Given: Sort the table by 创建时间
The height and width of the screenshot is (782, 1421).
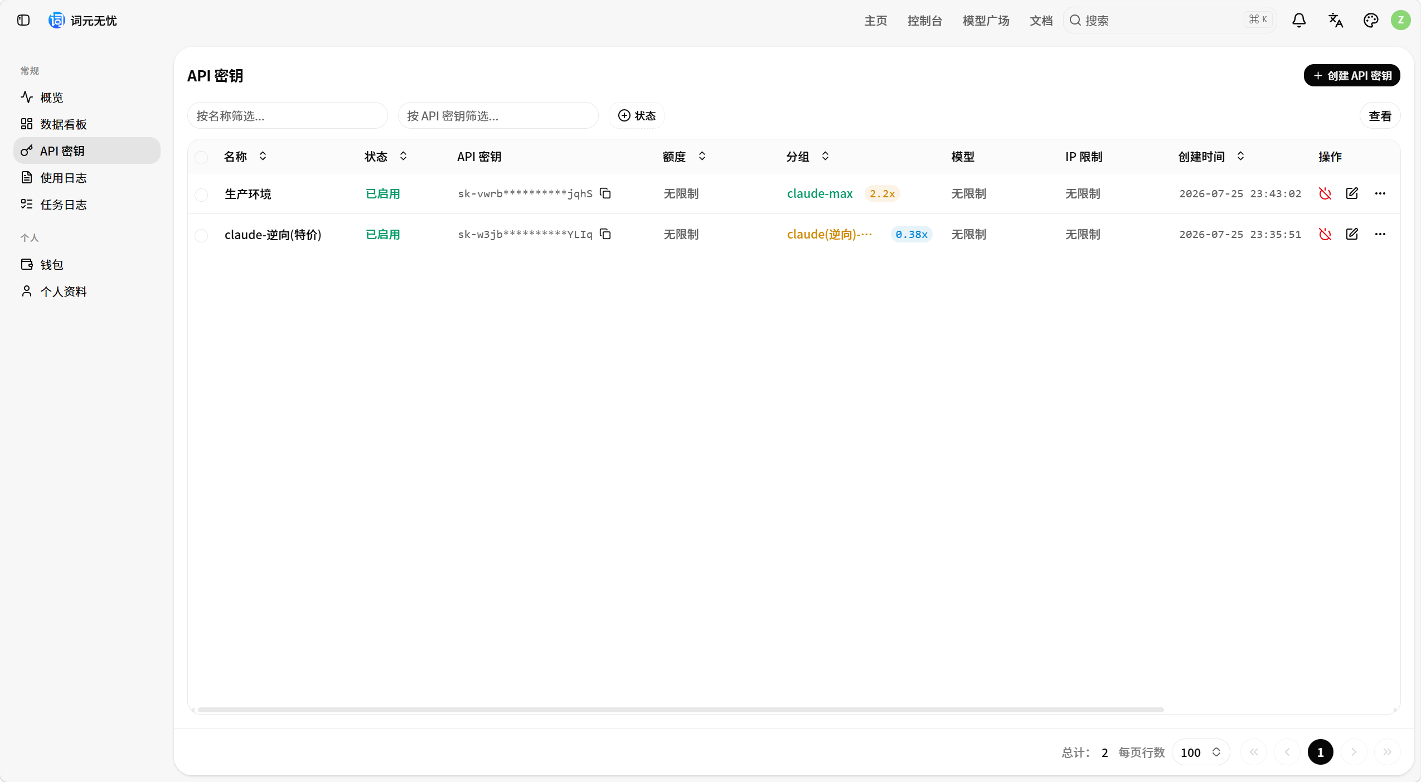Looking at the screenshot, I should 1211,157.
